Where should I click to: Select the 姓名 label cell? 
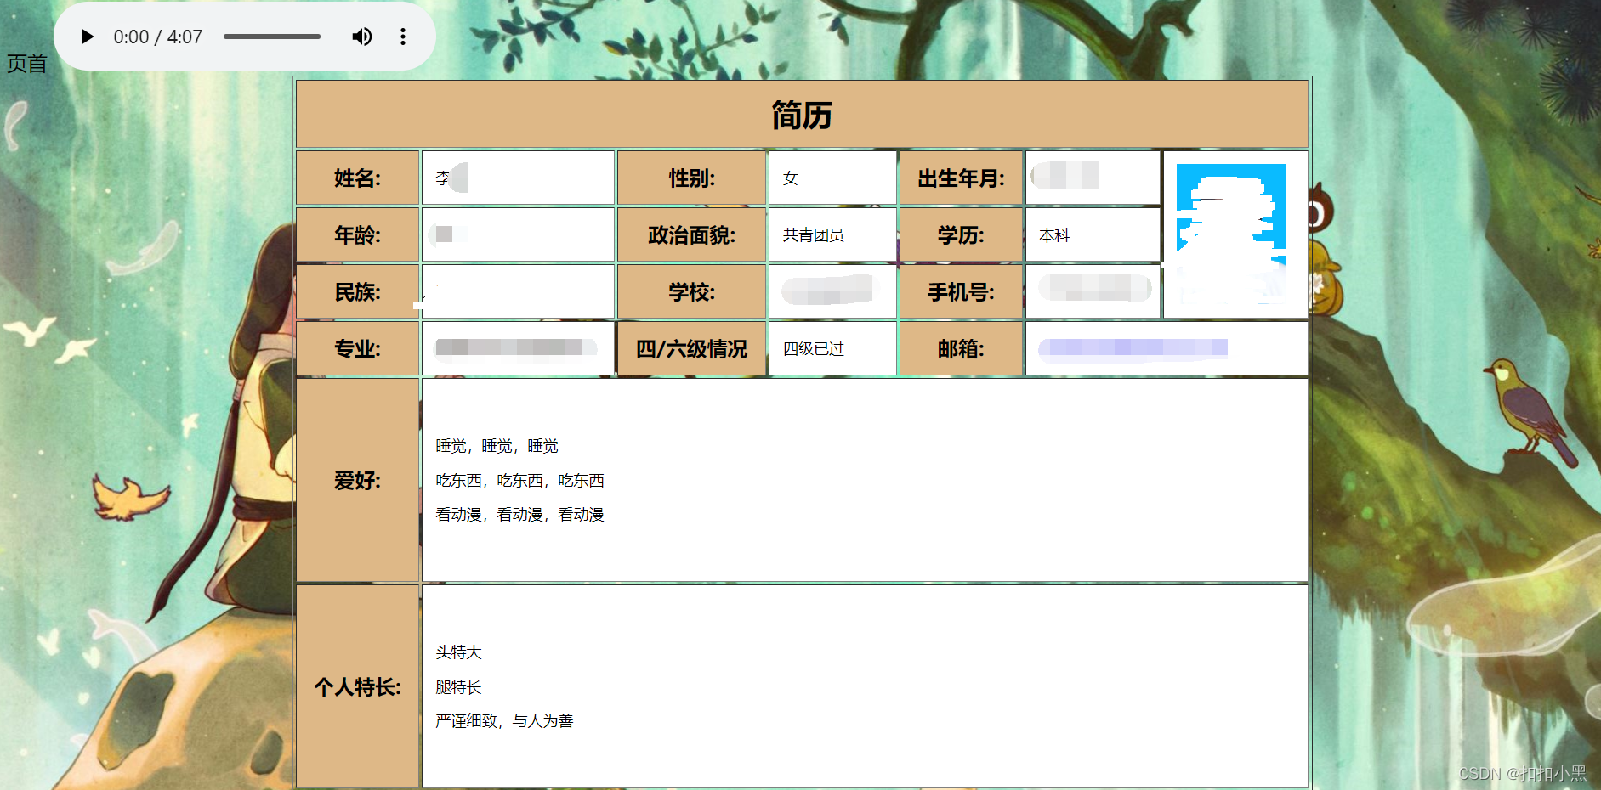(x=357, y=178)
